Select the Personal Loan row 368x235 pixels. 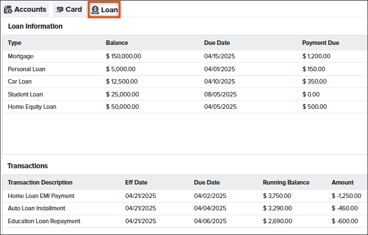point(185,69)
